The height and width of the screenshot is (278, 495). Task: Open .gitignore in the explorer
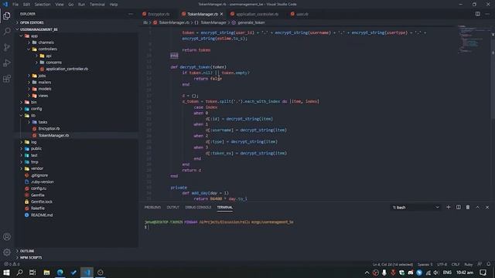(39, 175)
